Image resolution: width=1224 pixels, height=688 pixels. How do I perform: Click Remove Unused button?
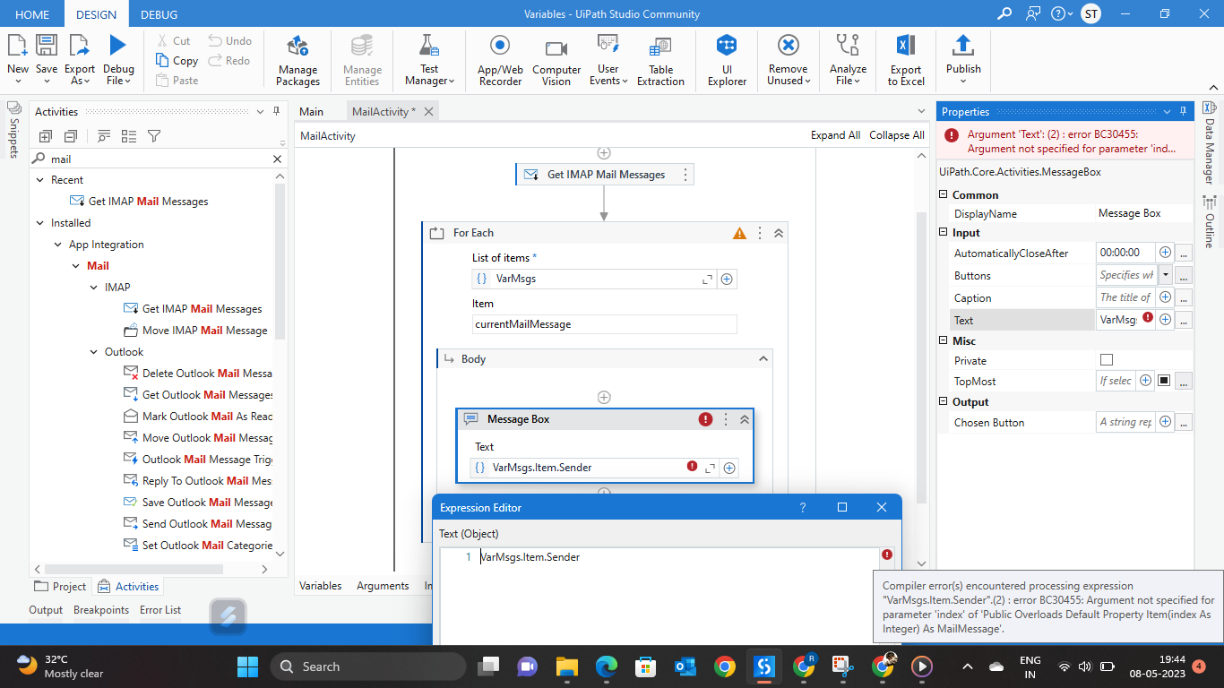click(x=788, y=61)
